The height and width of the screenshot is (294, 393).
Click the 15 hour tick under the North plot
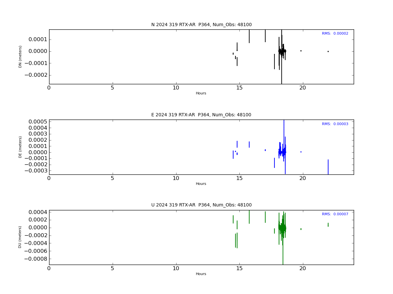[239, 88]
